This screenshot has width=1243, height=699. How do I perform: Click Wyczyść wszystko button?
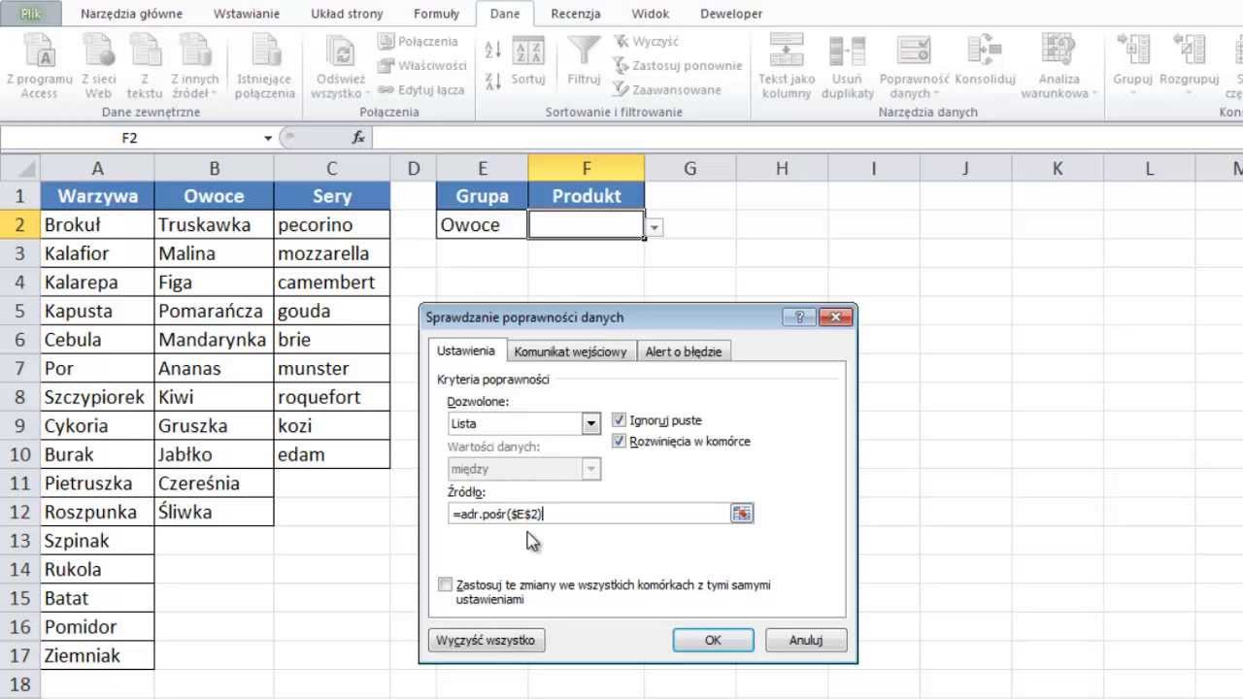486,640
